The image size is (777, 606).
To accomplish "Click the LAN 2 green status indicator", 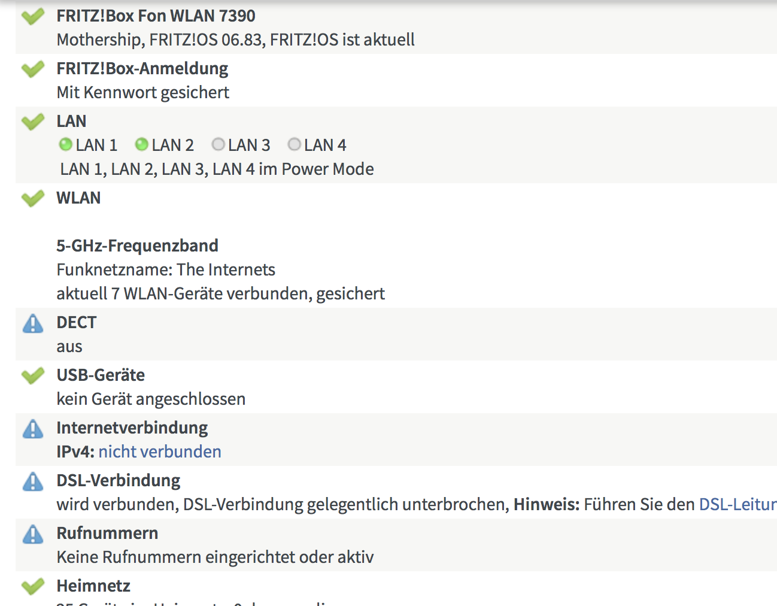I will [x=141, y=144].
